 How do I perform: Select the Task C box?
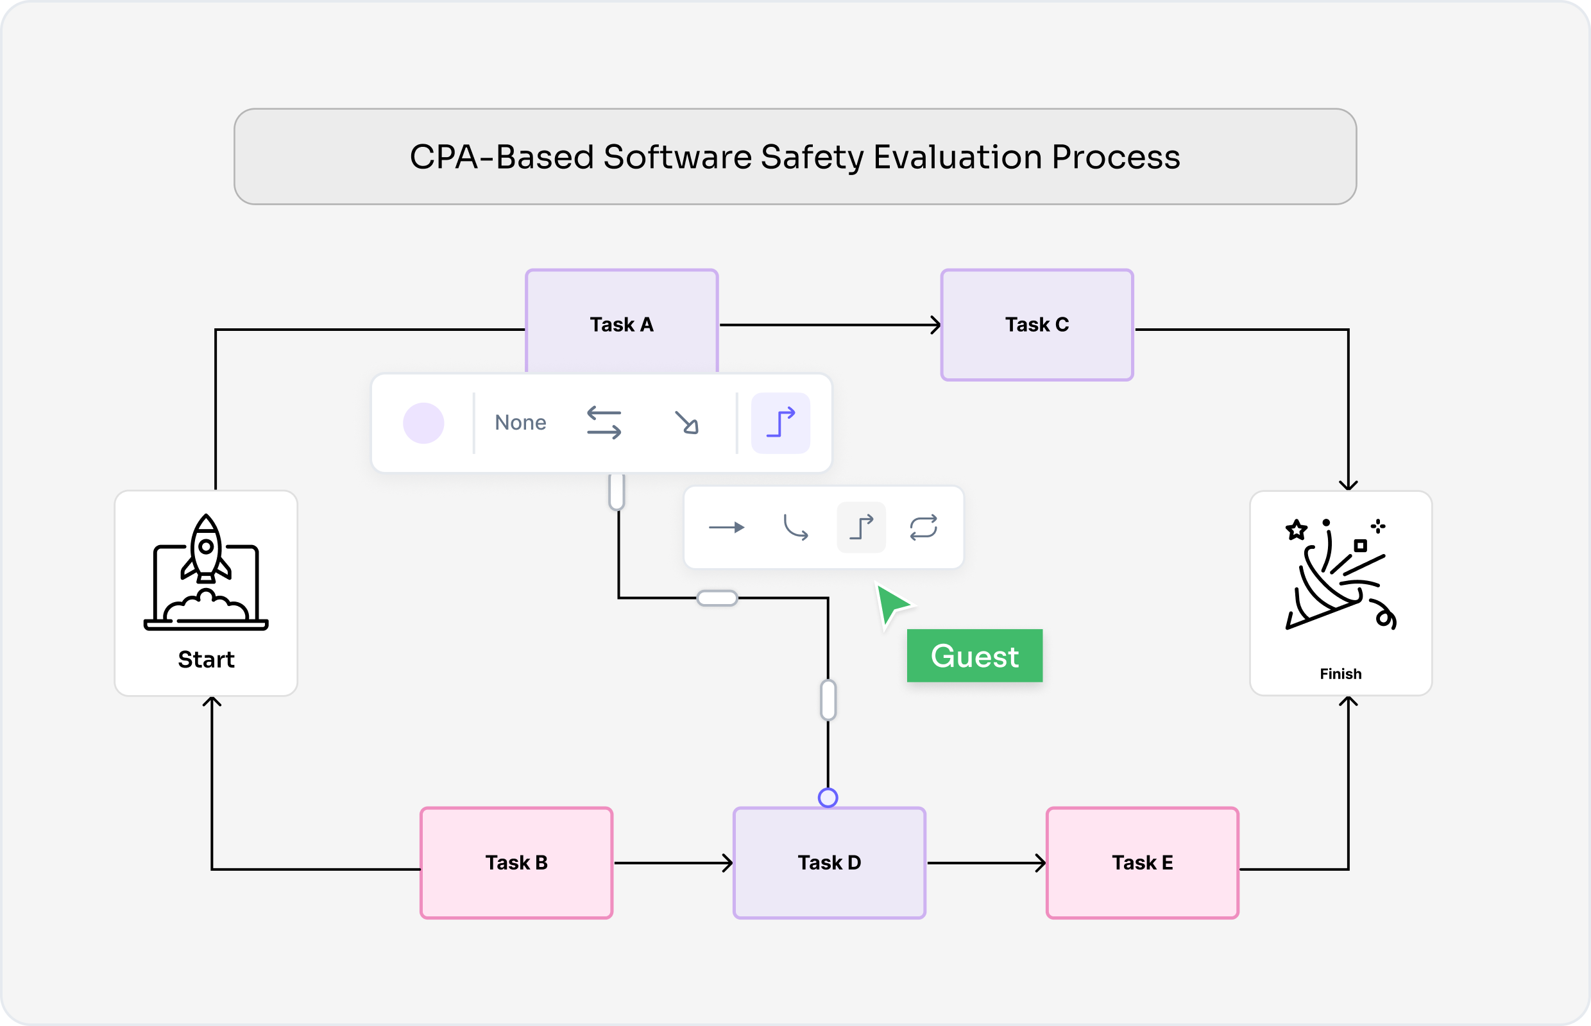click(1037, 325)
